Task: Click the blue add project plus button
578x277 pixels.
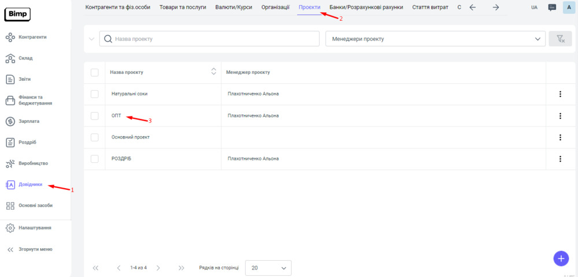Action: tap(561, 258)
